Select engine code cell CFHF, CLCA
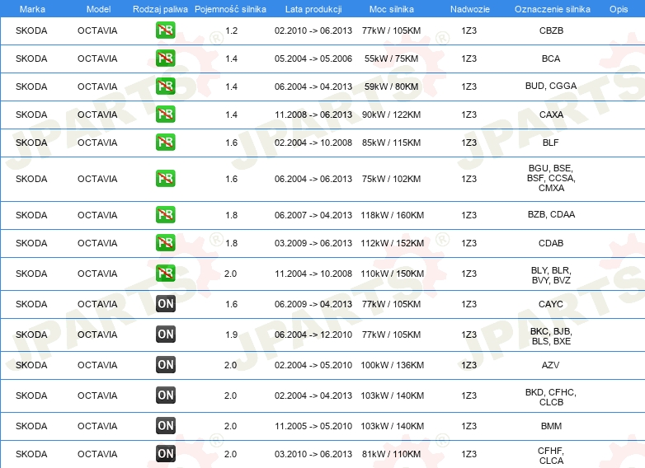Image resolution: width=645 pixels, height=468 pixels. tap(551, 456)
